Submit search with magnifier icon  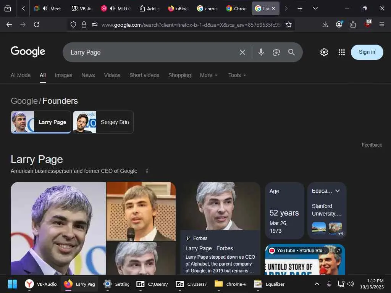click(x=291, y=52)
